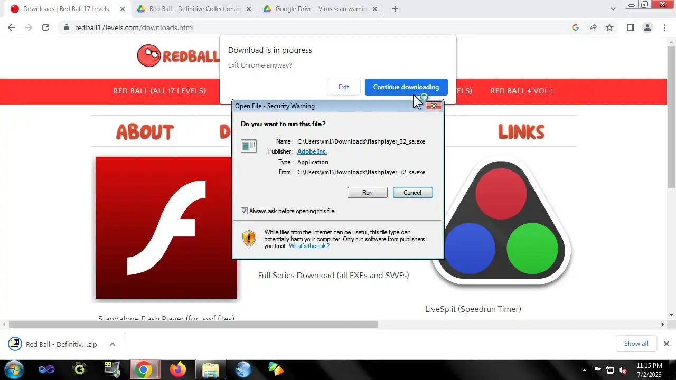Open the green-orange taskbar app
The width and height of the screenshot is (676, 380).
click(276, 369)
